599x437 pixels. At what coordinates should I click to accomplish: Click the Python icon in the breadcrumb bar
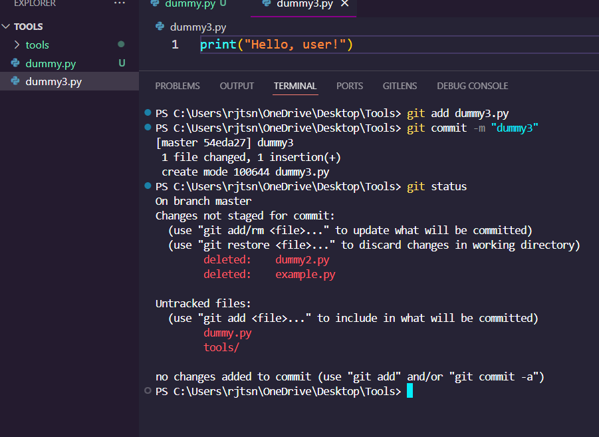click(160, 27)
